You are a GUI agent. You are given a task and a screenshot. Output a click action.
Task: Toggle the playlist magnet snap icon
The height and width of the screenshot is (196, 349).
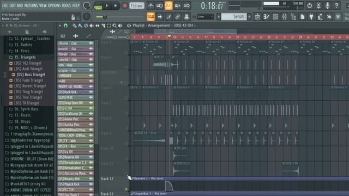(65, 26)
